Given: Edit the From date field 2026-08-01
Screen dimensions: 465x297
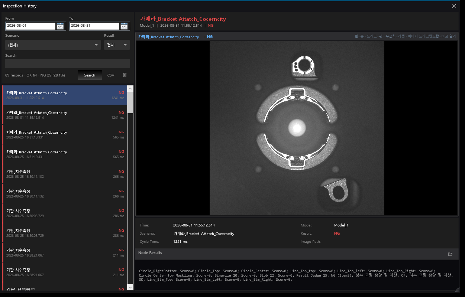Looking at the screenshot, I should point(31,26).
